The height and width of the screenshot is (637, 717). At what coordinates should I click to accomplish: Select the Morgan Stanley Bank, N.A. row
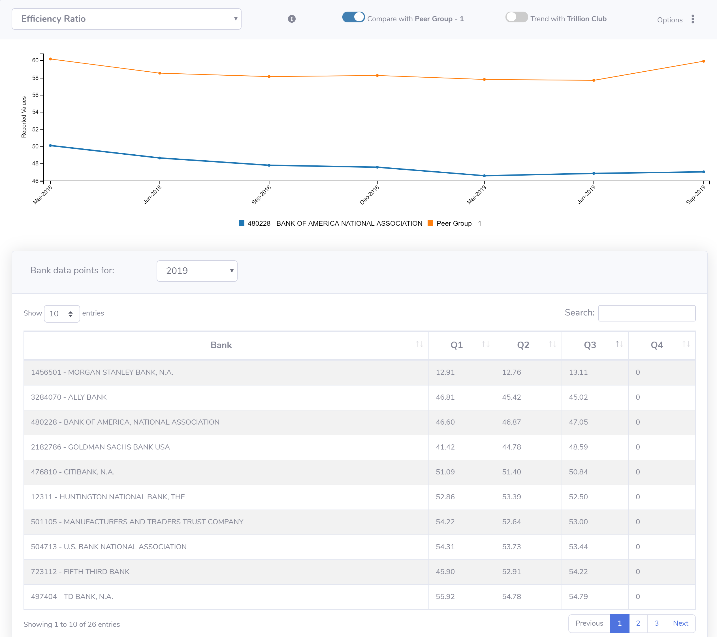[x=360, y=372]
